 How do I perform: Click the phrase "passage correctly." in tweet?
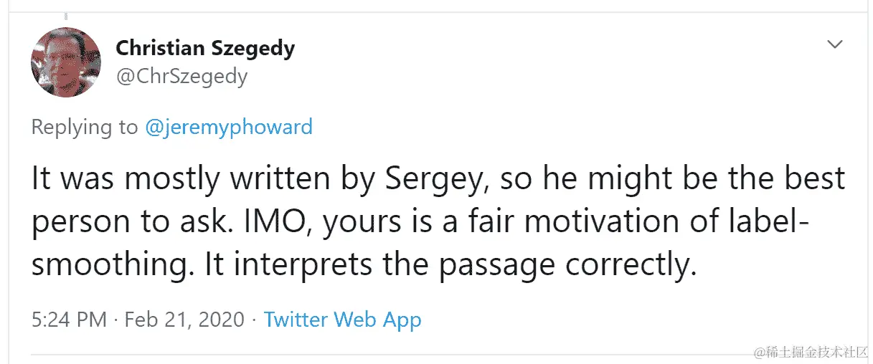[568, 265]
